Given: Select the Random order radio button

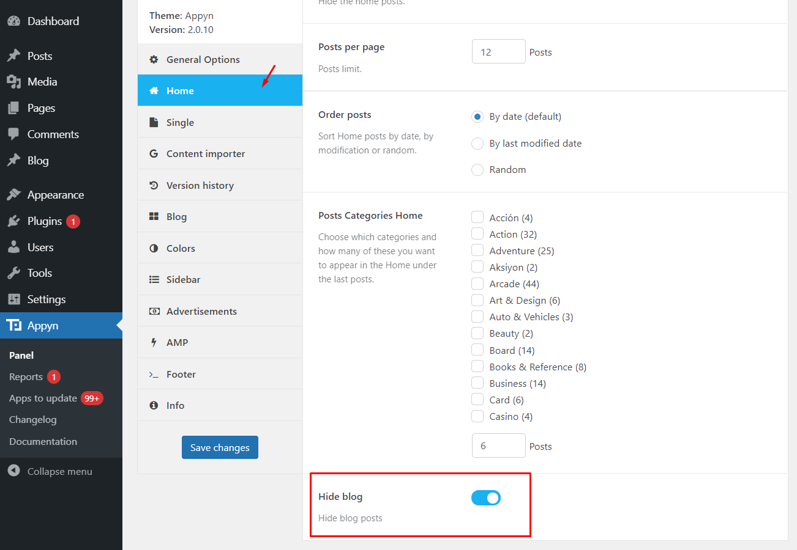Looking at the screenshot, I should pos(477,170).
